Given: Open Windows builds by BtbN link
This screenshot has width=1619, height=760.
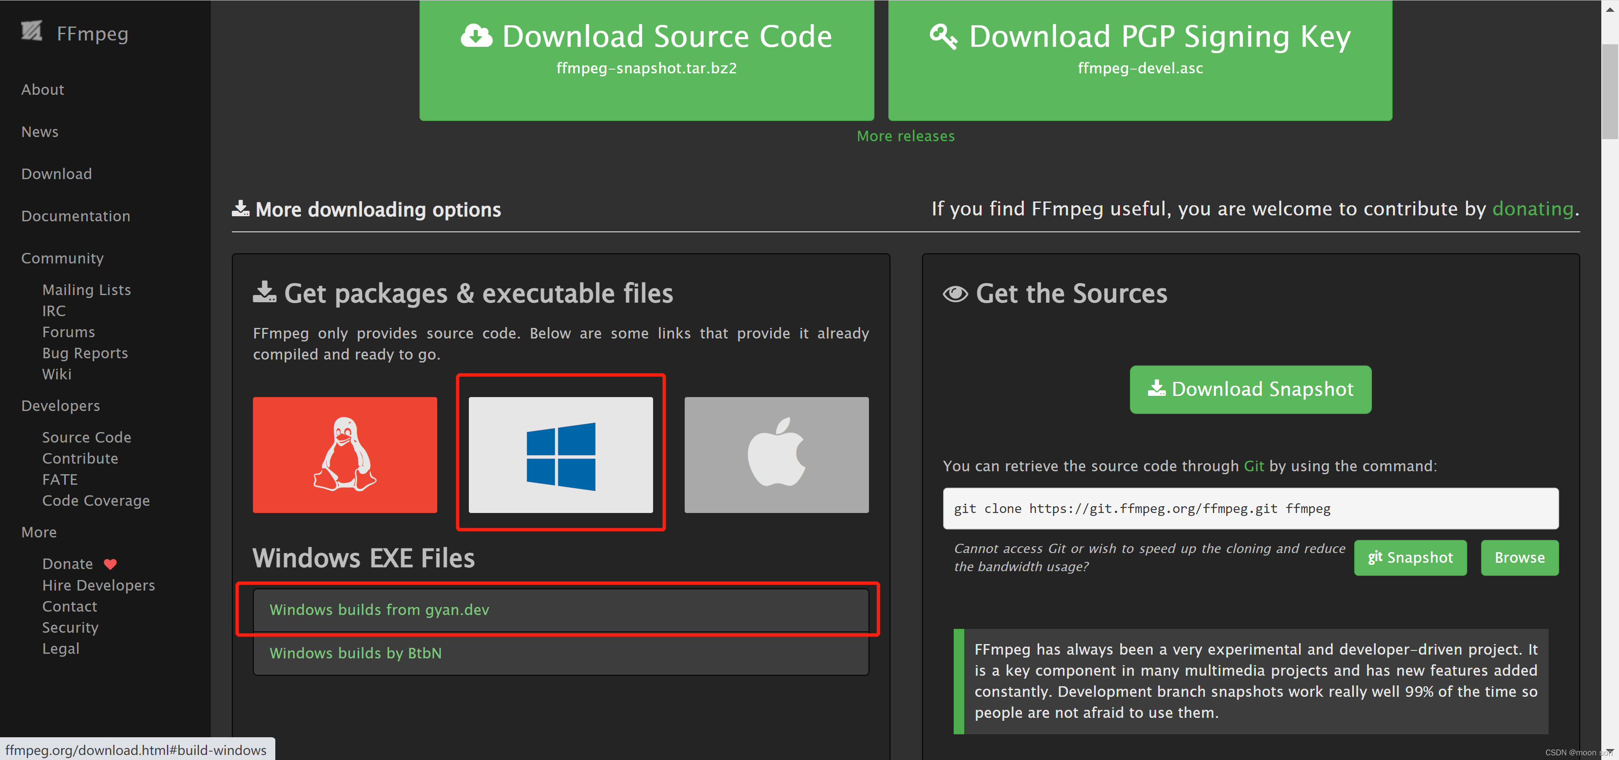Looking at the screenshot, I should [356, 653].
